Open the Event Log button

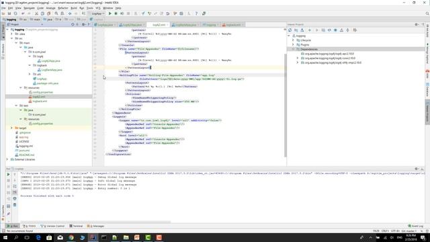(416, 226)
